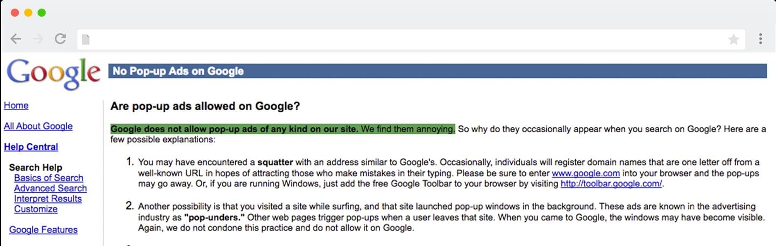Select the Customize link

coord(36,209)
